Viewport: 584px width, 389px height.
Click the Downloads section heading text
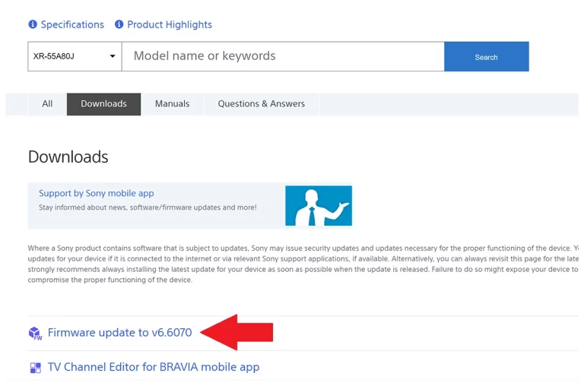point(68,157)
